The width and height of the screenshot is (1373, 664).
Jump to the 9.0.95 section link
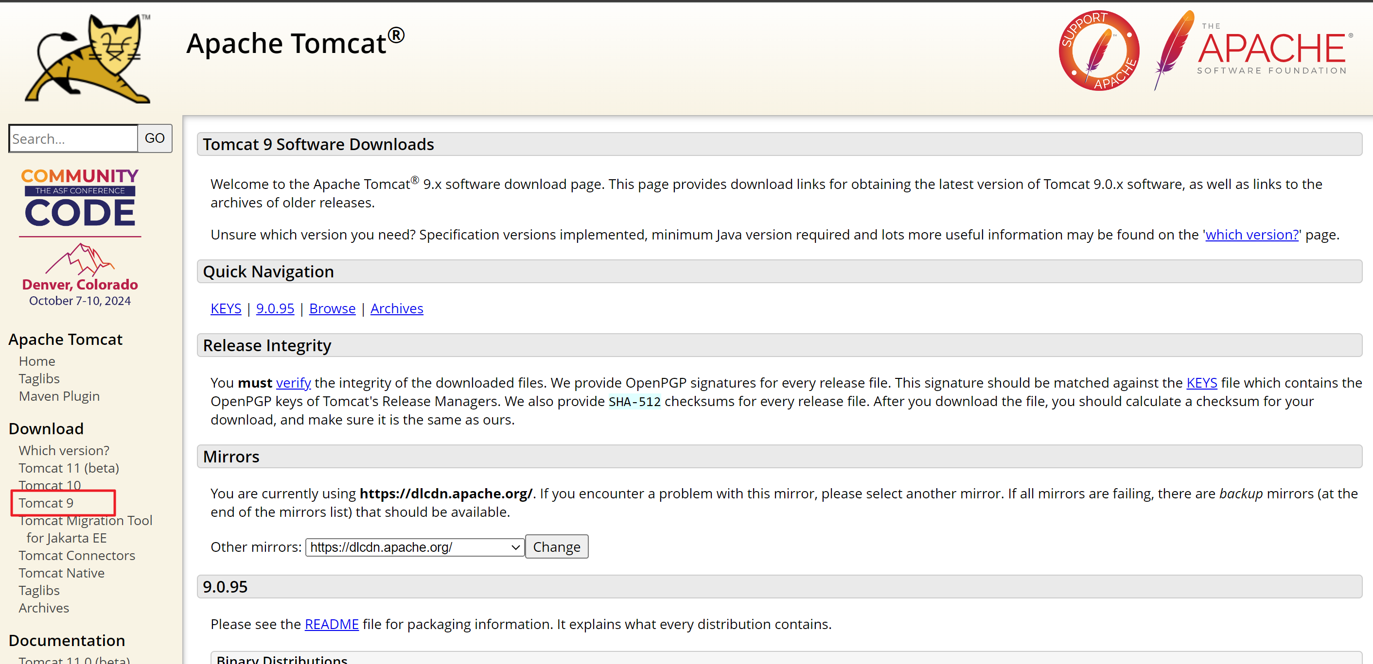(x=275, y=308)
